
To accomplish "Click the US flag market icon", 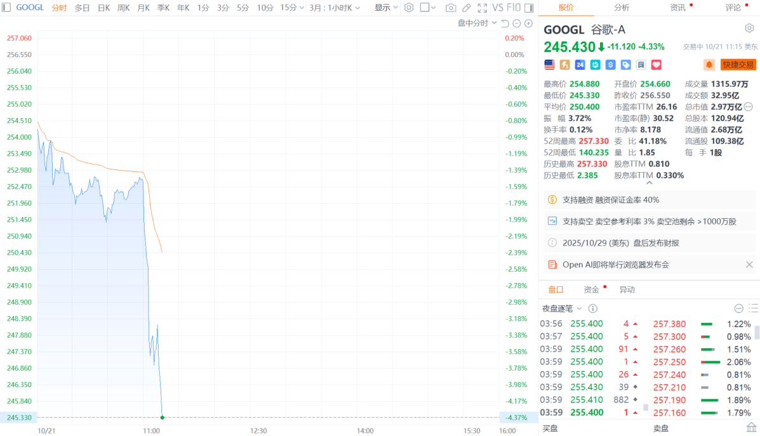I will click(x=549, y=65).
